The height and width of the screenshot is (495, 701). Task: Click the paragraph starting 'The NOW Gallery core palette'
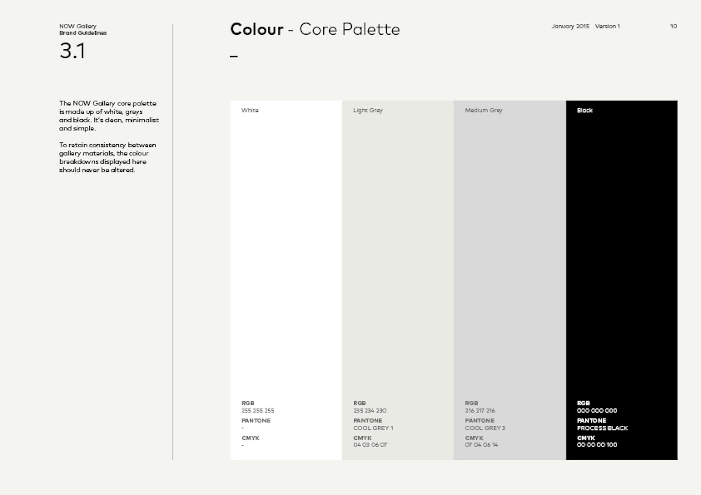coord(109,116)
